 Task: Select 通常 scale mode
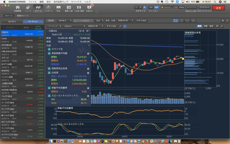(x=200, y=26)
